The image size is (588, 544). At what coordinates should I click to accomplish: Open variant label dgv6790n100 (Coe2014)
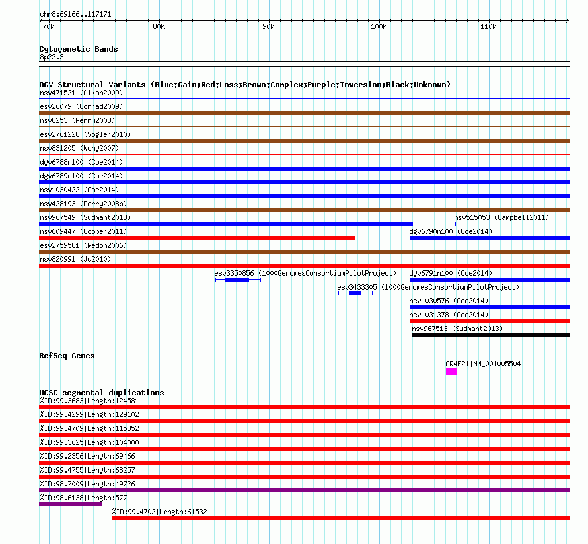451,231
